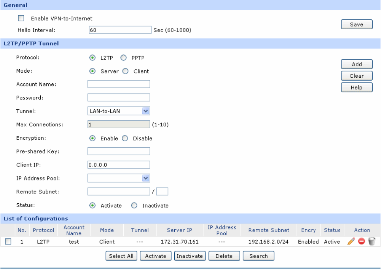This screenshot has width=381, height=270.
Task: Tick the checkbox for configuration row 1
Action: coord(8,242)
